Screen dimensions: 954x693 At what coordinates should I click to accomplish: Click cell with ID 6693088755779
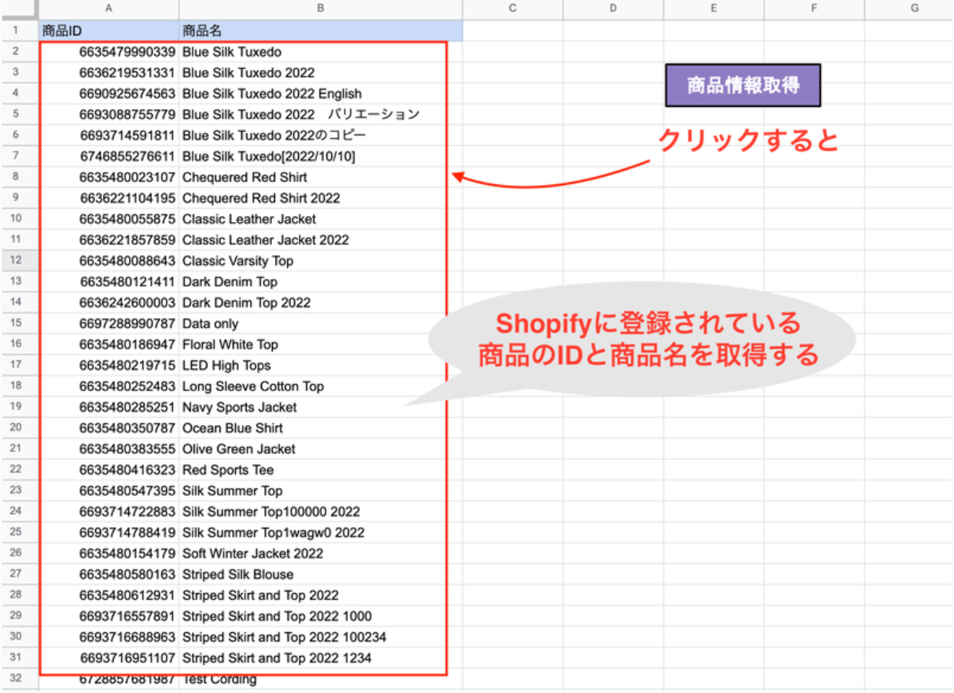pyautogui.click(x=109, y=114)
